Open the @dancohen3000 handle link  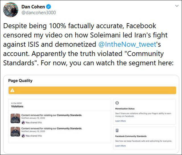(x=39, y=12)
